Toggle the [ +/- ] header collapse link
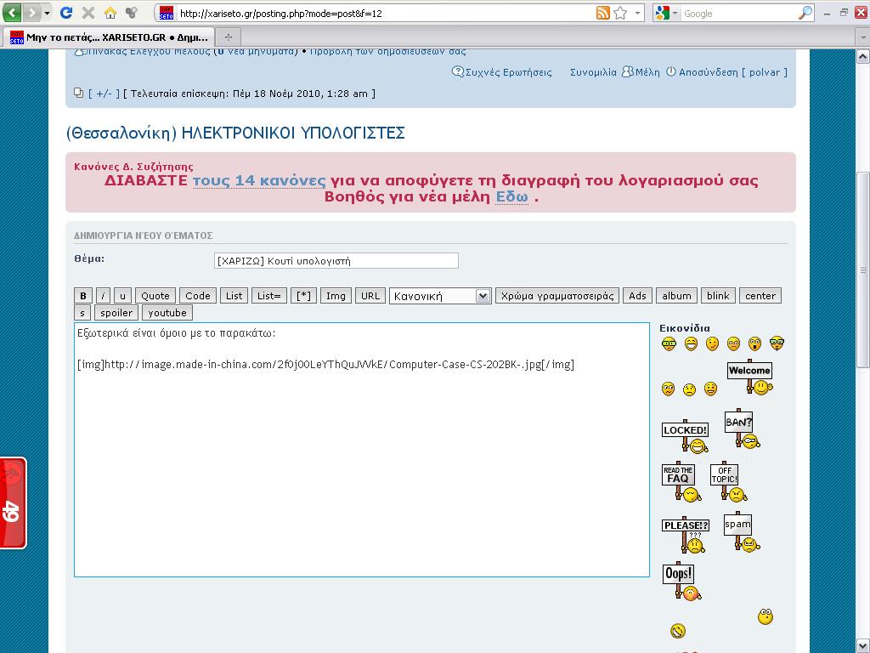 pyautogui.click(x=104, y=94)
